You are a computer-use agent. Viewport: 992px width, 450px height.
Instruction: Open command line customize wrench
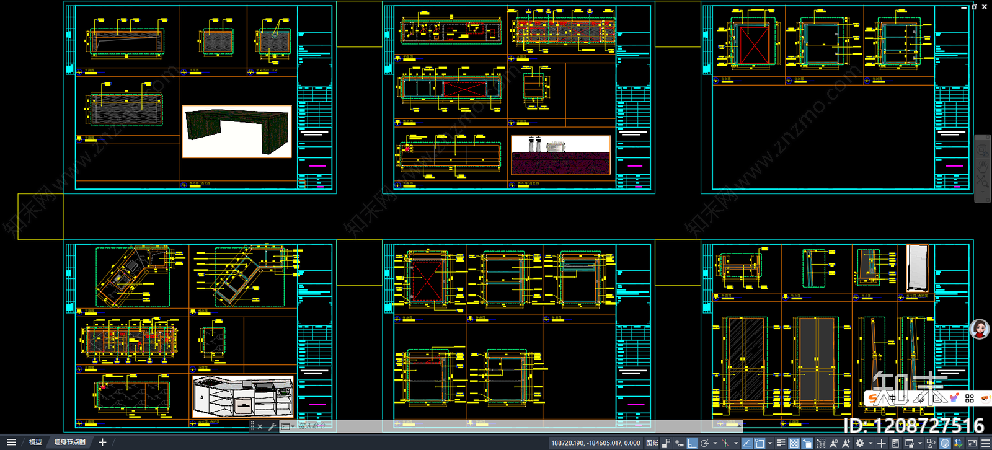tap(272, 426)
